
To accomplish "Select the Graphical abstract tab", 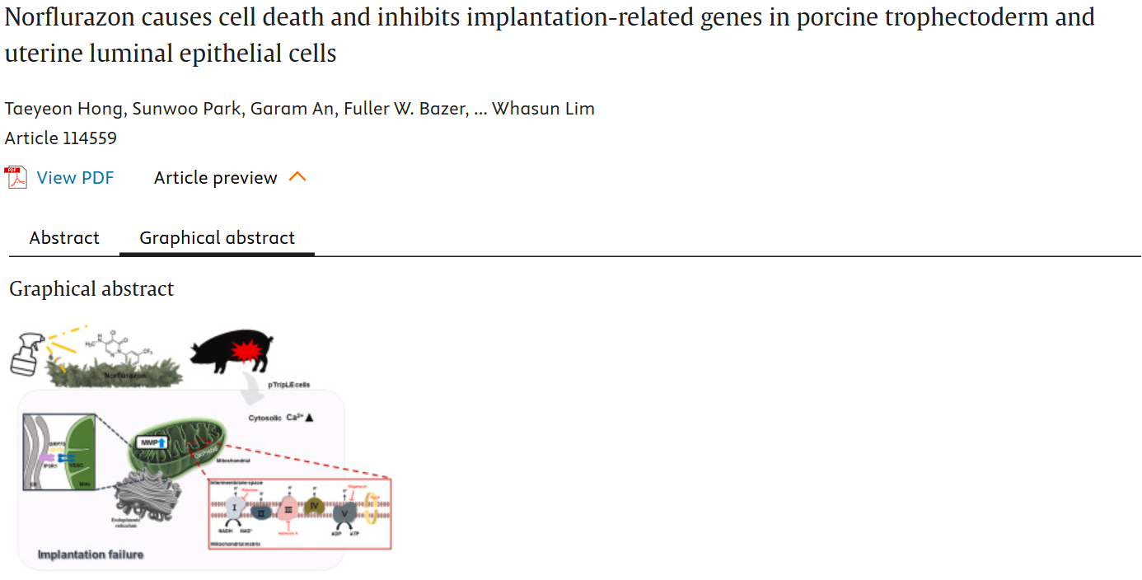I will click(x=217, y=238).
